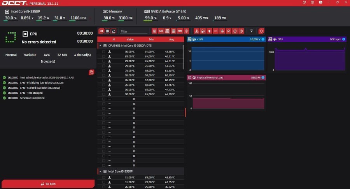Click the +12V blue voltage chart
Image resolution: width=350 pixels, height=189 pixels.
(228, 59)
